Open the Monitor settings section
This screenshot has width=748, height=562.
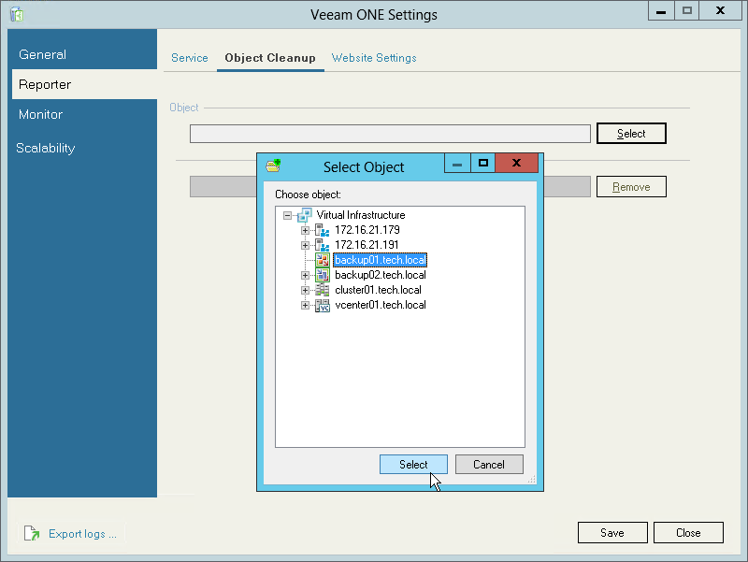click(84, 114)
